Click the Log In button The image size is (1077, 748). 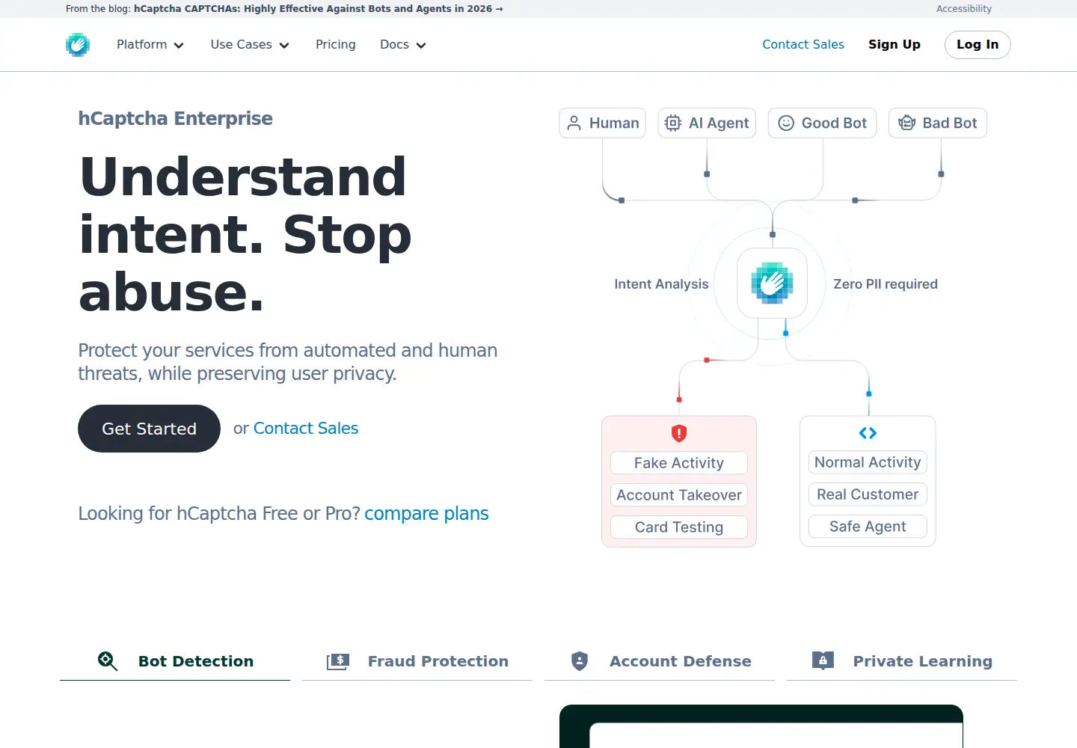point(978,45)
